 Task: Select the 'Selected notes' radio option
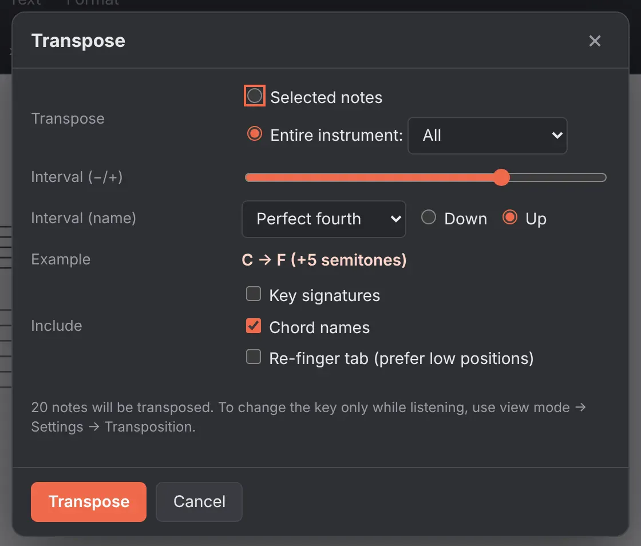tap(254, 96)
